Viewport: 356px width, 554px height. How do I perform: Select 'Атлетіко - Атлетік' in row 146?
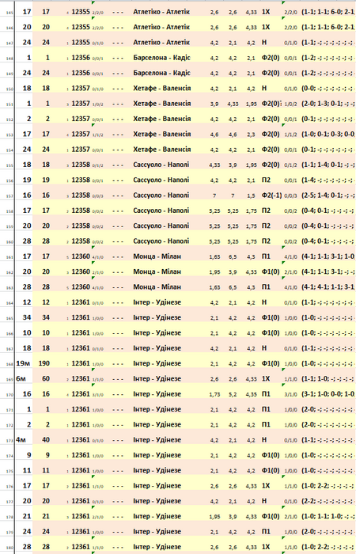click(161, 27)
